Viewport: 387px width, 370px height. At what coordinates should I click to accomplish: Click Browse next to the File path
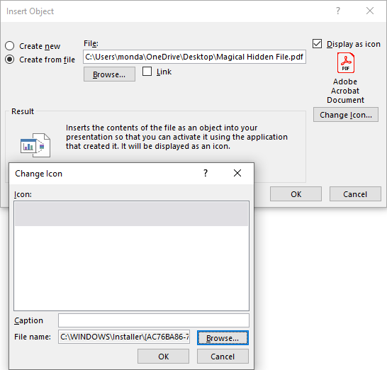click(x=109, y=74)
